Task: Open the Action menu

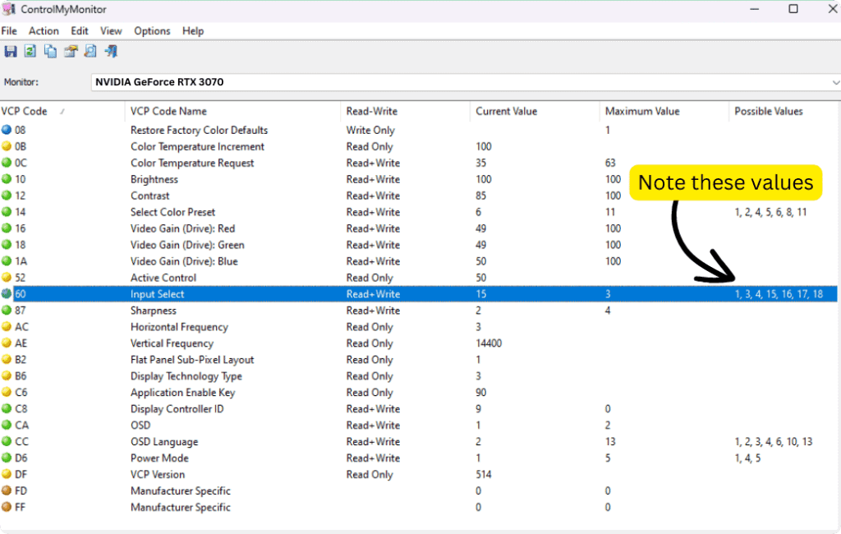Action: [x=44, y=30]
